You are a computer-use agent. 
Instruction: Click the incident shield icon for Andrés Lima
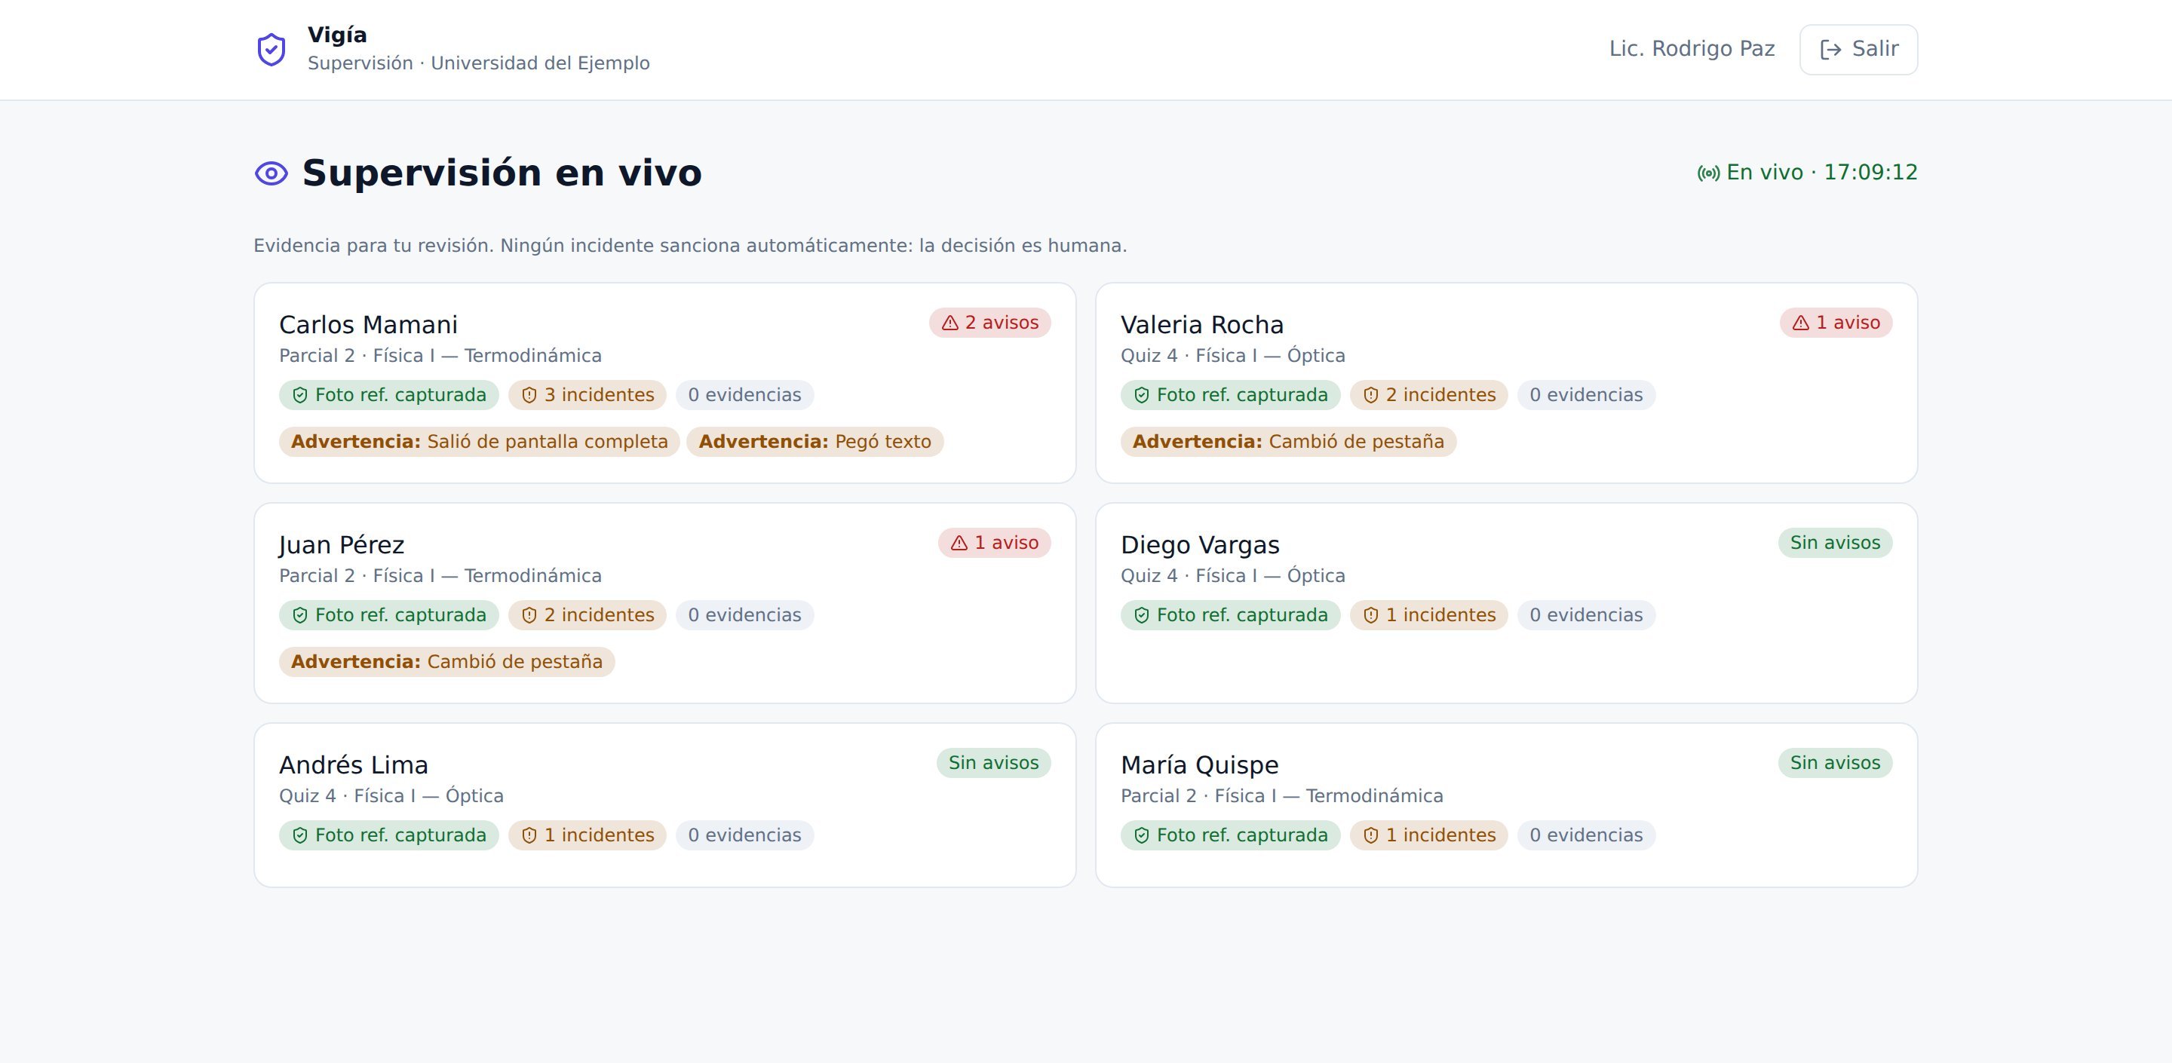pyautogui.click(x=529, y=835)
